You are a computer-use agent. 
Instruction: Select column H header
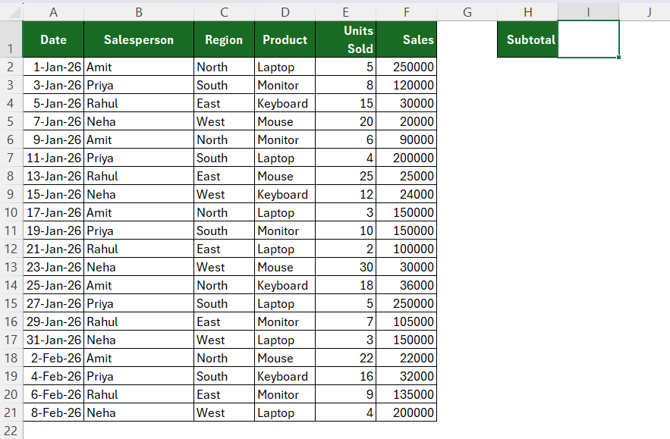527,12
